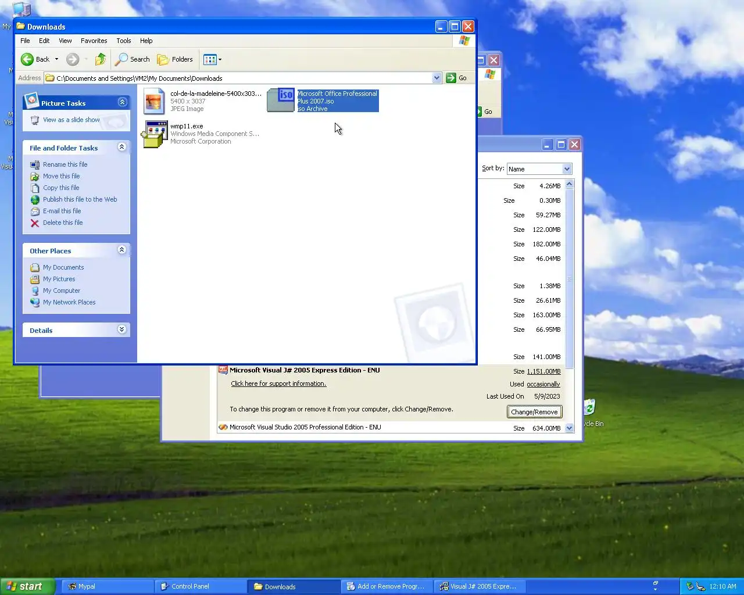
Task: Click scroll up arrow in Add or Remove Programs list
Action: pyautogui.click(x=570, y=184)
